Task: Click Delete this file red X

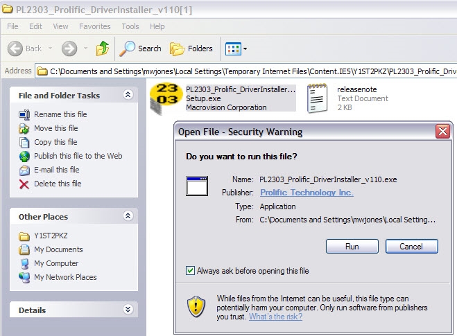Action: [24, 184]
